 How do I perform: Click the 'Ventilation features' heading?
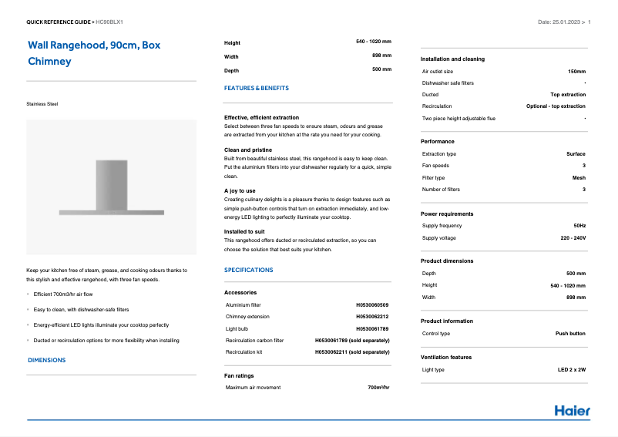446,357
